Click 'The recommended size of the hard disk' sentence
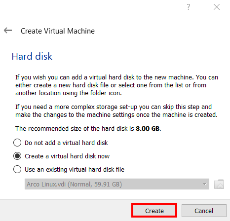Viewport: 230px width, 221px height. 88,128
